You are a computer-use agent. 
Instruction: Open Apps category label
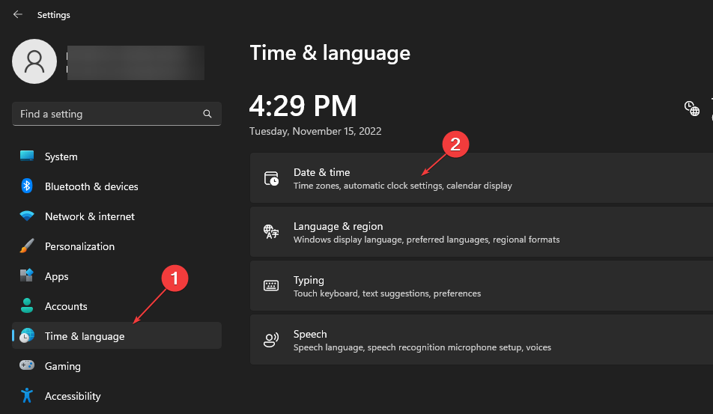click(x=56, y=277)
